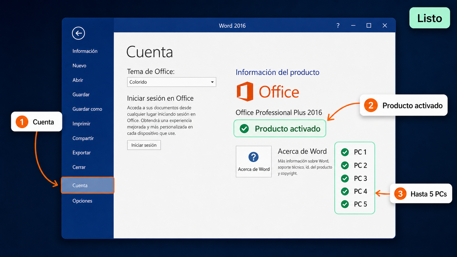Click the Iniciar sesión button

[144, 145]
